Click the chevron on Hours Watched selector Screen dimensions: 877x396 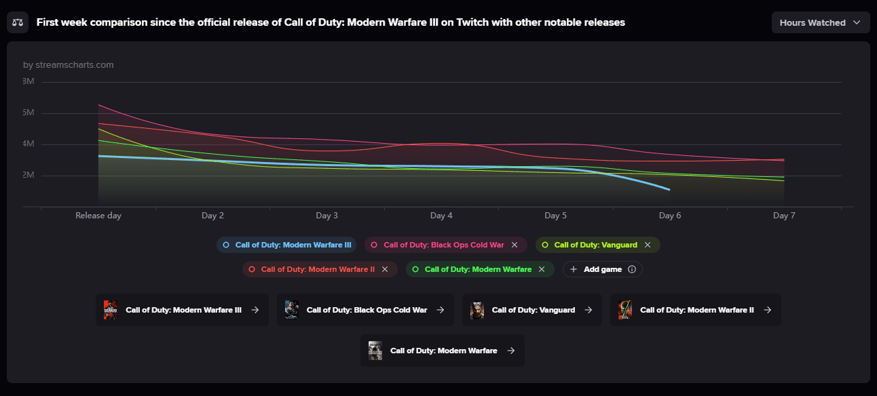[x=857, y=22]
